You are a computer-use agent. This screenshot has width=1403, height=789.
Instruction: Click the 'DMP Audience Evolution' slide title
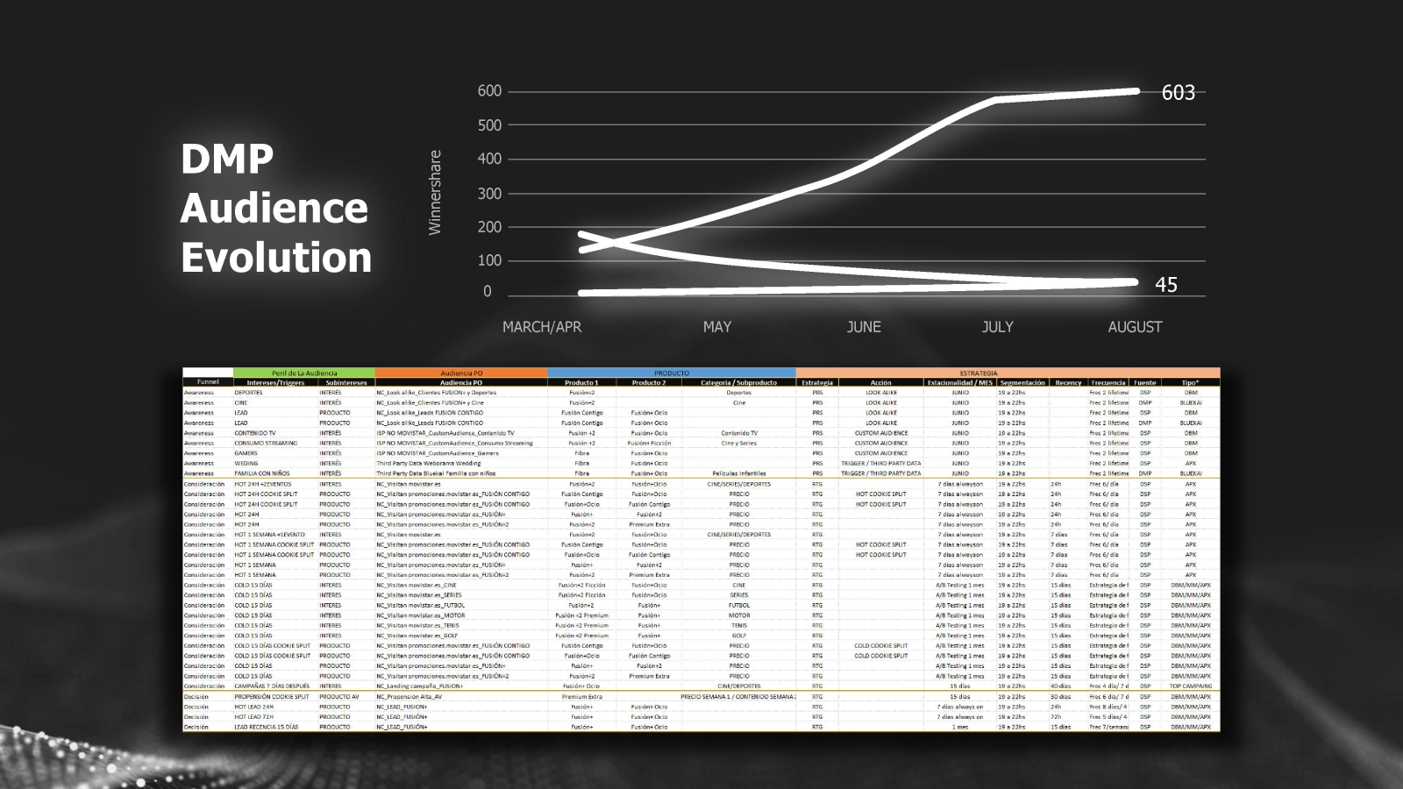click(x=276, y=208)
